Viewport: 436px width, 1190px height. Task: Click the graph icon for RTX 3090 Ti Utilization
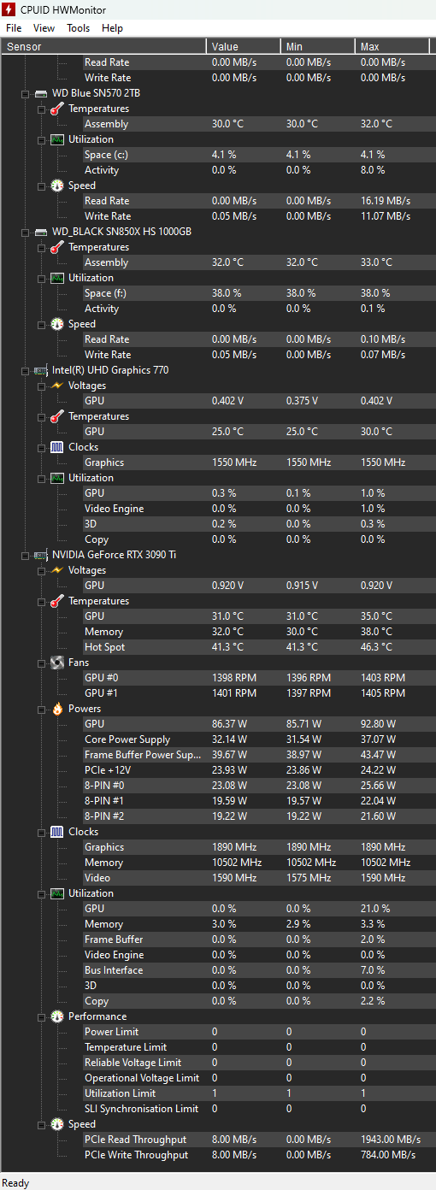pyautogui.click(x=57, y=893)
